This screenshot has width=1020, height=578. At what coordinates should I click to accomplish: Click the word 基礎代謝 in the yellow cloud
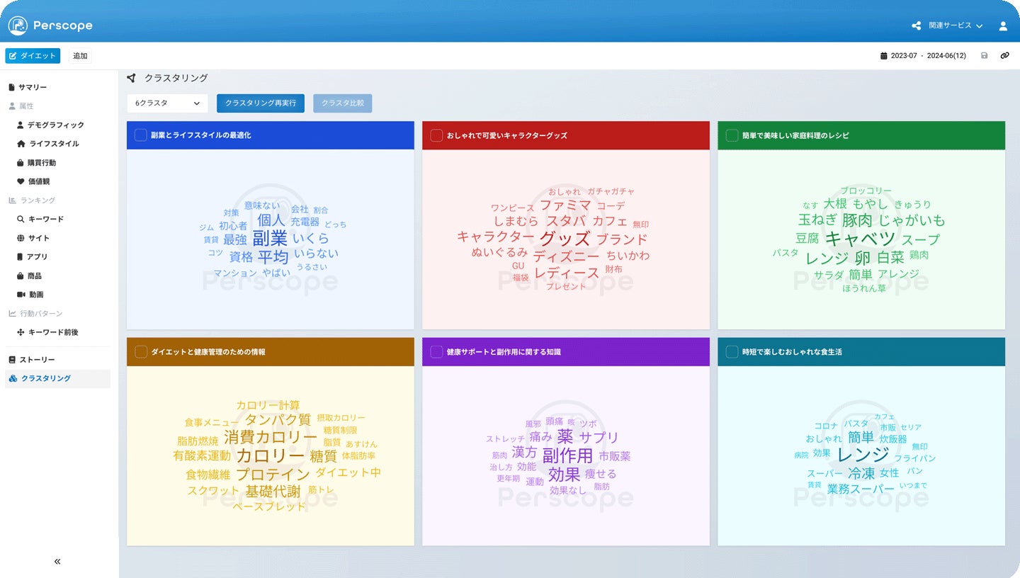(x=273, y=492)
